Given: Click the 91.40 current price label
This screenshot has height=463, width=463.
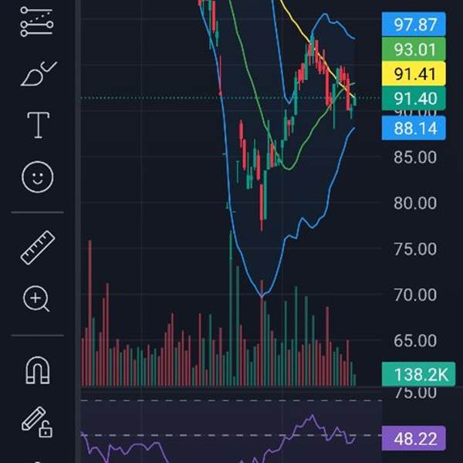Looking at the screenshot, I should (414, 98).
